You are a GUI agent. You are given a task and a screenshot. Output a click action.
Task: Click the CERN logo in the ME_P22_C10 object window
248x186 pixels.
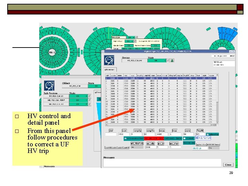tap(49, 85)
